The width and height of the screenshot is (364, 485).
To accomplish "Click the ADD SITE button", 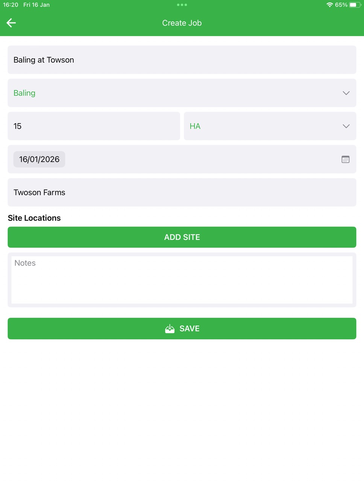I will (182, 237).
